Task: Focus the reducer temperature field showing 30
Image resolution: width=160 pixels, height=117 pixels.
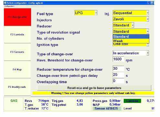Action: [x=118, y=68]
